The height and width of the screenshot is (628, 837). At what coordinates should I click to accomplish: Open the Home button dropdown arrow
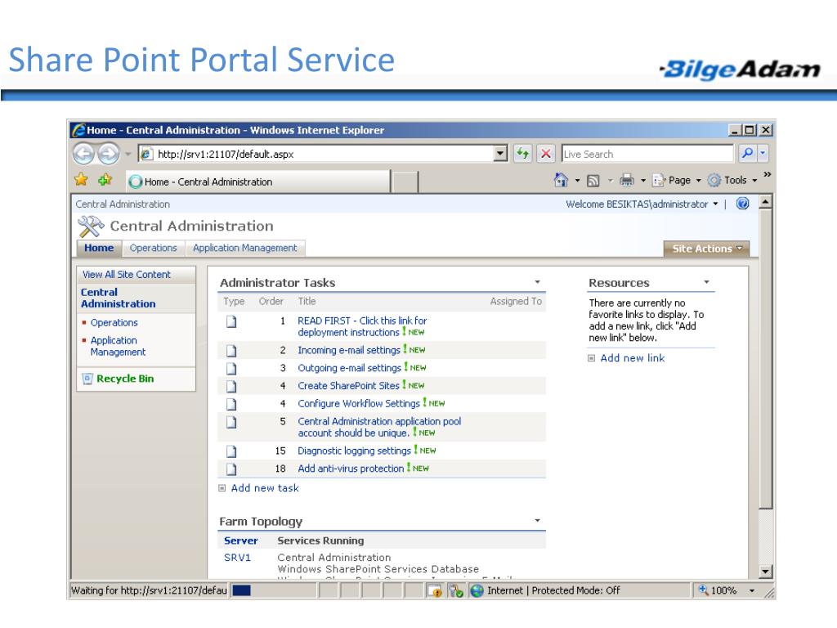point(577,181)
